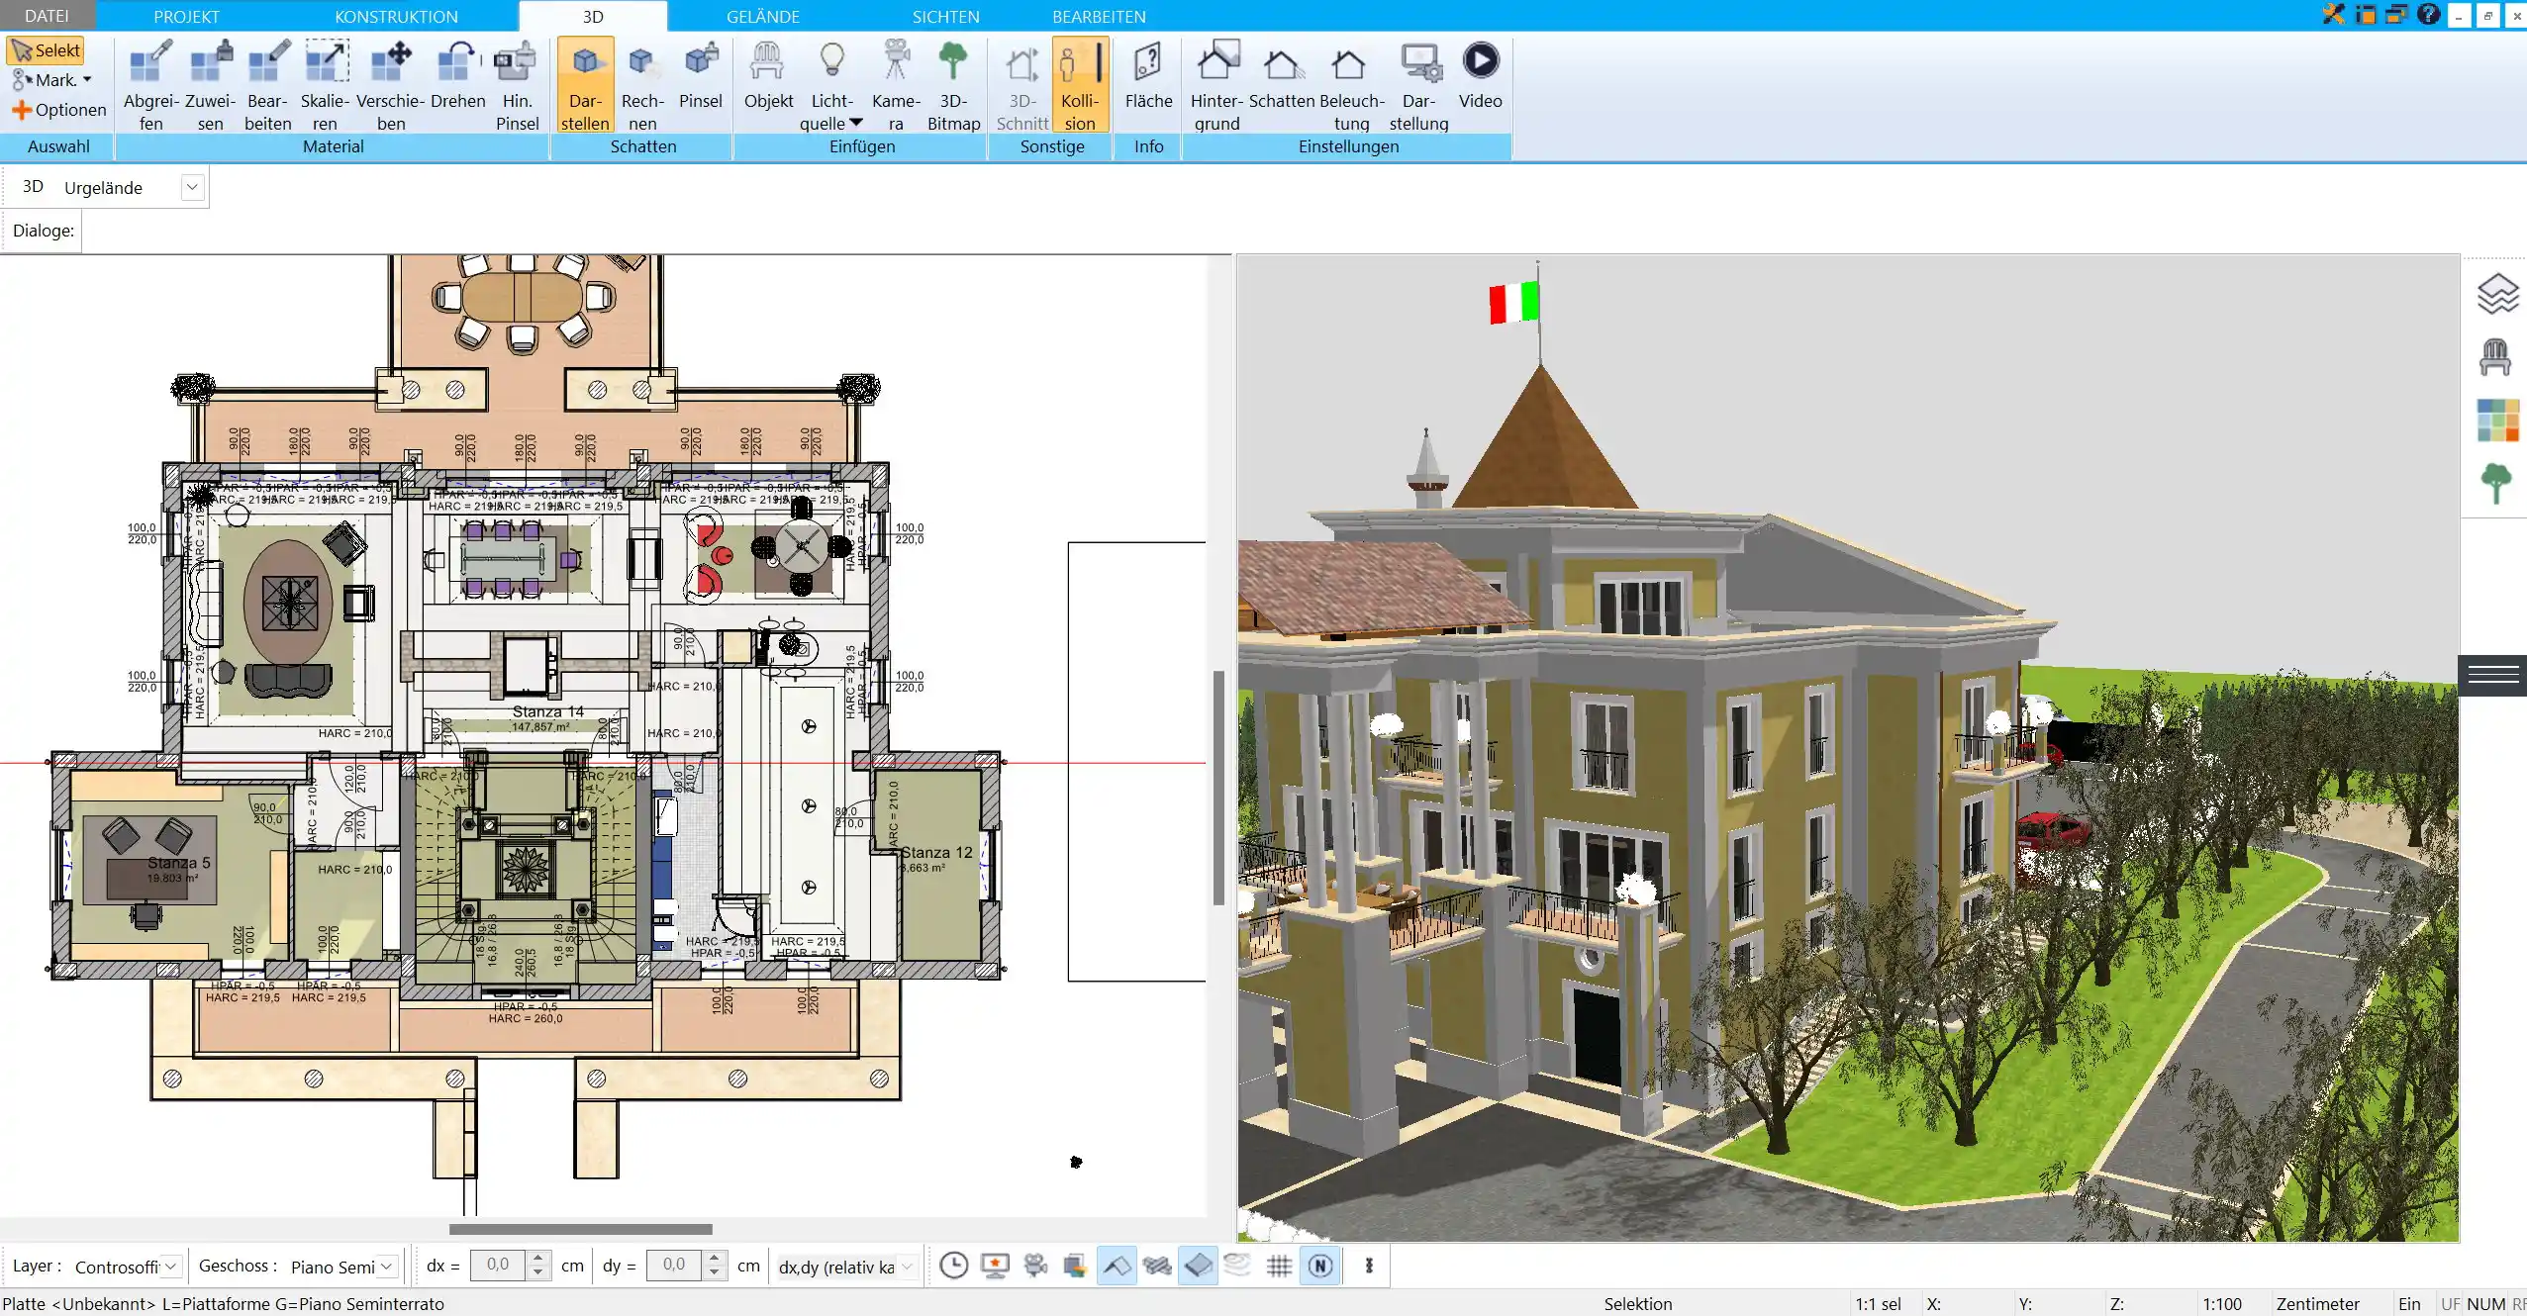Click the GELÄNDE menu tab

tap(762, 15)
